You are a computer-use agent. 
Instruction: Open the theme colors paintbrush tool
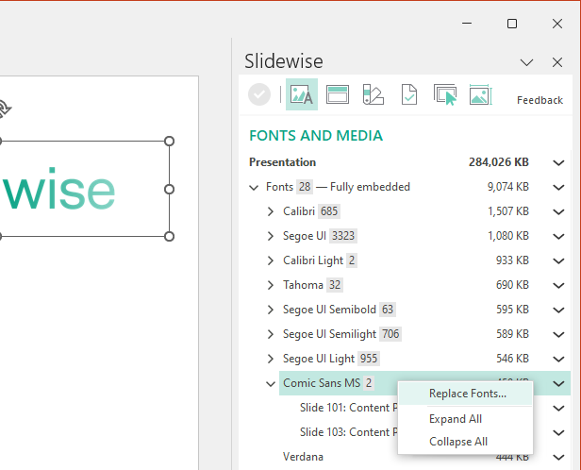(373, 94)
